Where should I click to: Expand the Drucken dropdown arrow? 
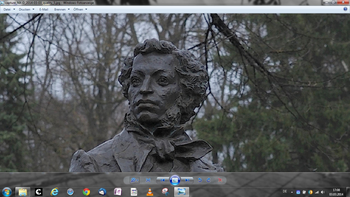click(x=33, y=9)
